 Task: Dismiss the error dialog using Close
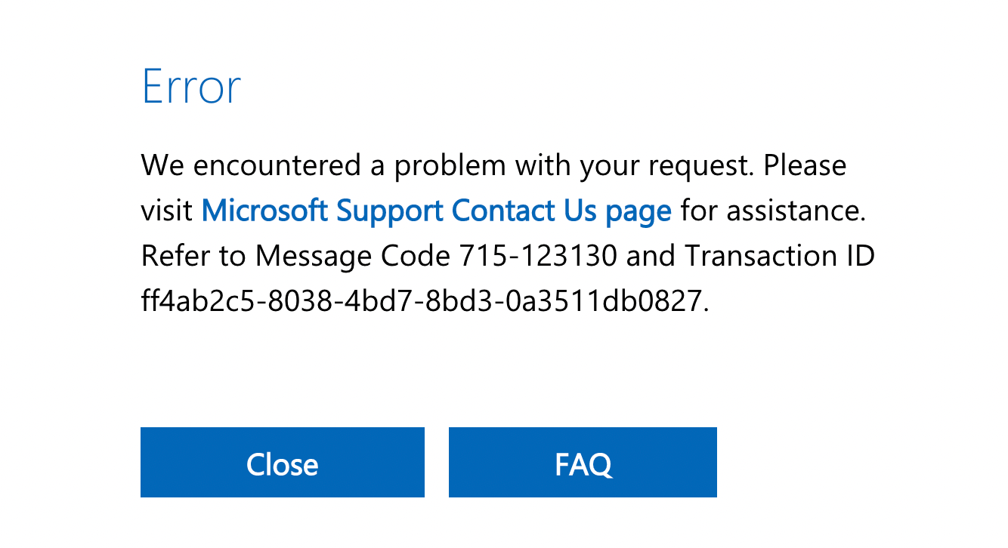point(282,463)
